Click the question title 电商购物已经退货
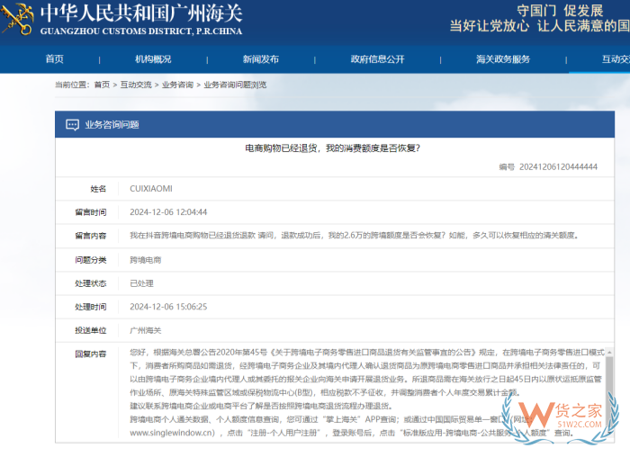 point(333,148)
